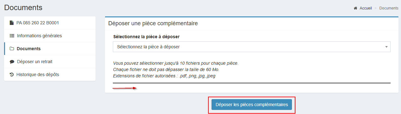Viewport: 401px width, 114px height.
Task: Click the allowed file extensions note text
Action: click(164, 76)
